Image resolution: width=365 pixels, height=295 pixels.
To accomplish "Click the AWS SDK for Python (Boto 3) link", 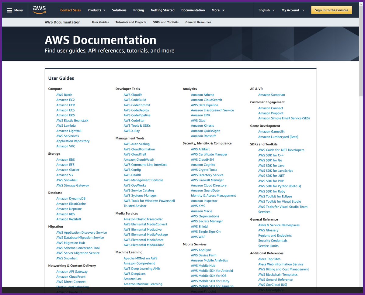I will point(280,186).
